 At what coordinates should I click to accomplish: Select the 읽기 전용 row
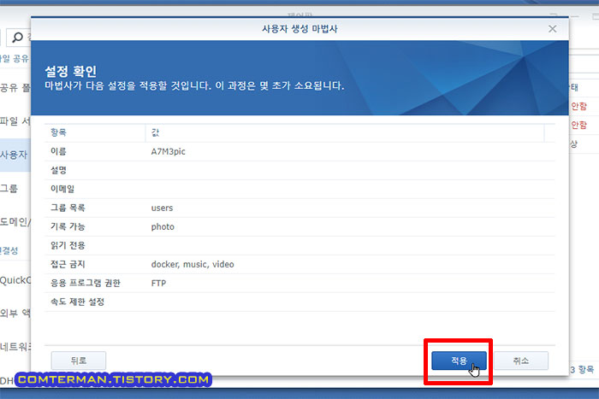pyautogui.click(x=299, y=245)
